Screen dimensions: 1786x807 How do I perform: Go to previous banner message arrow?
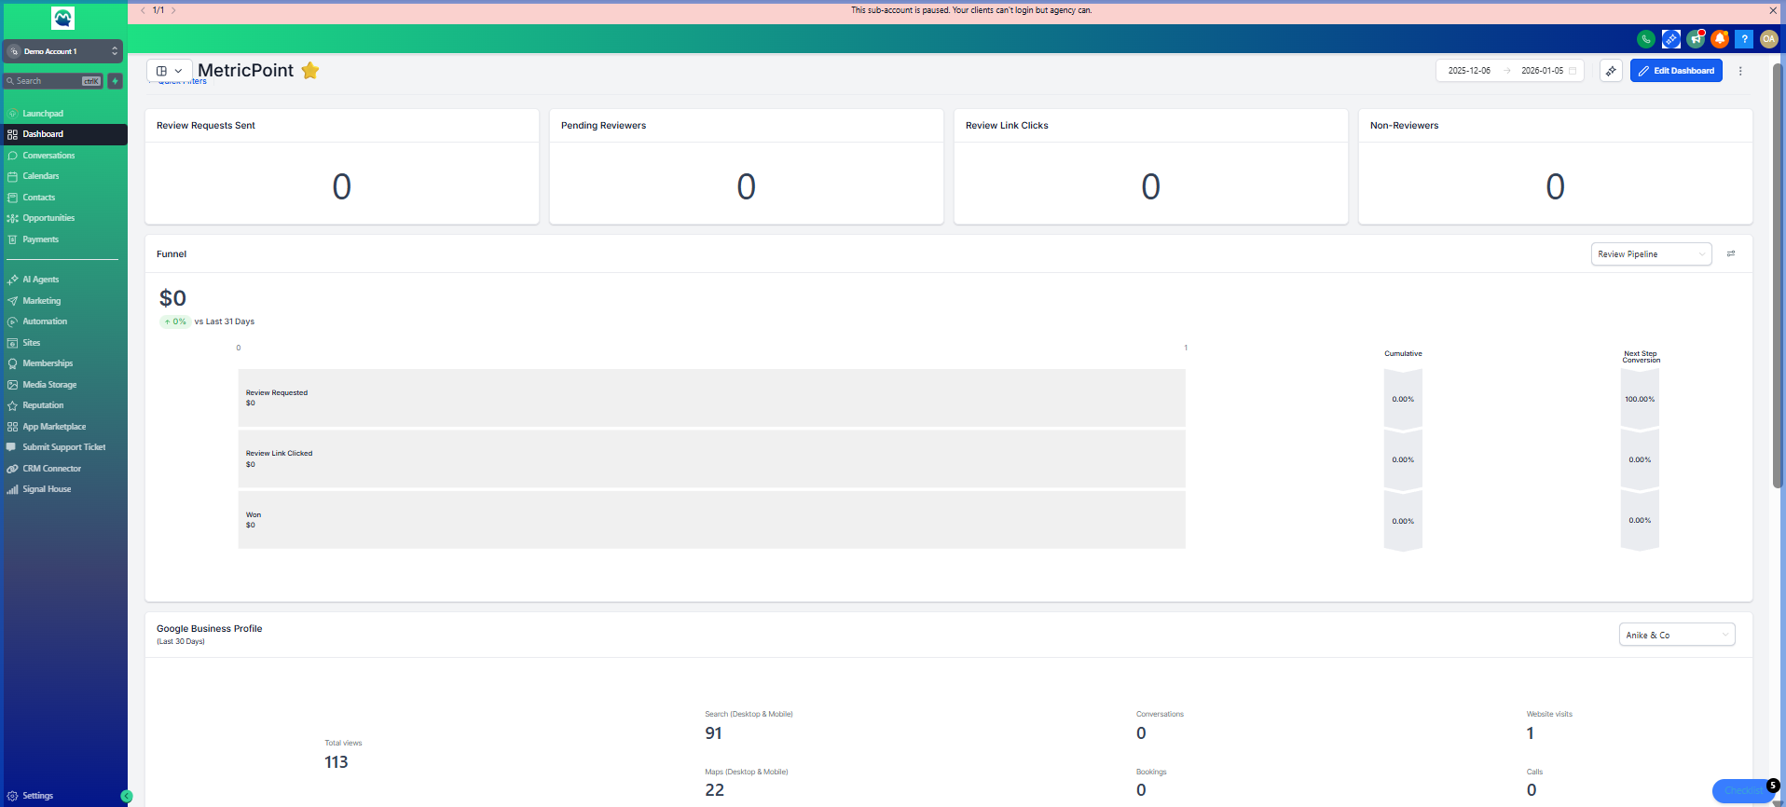coord(143,10)
